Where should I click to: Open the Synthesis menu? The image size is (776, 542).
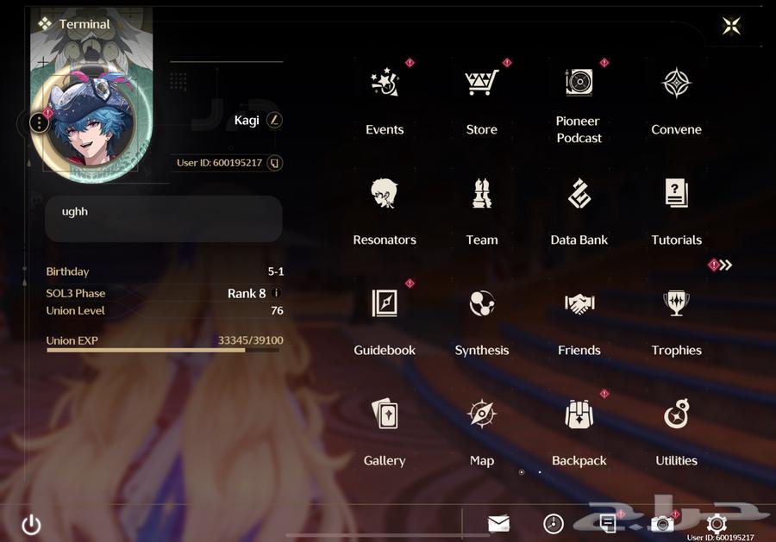tap(481, 304)
